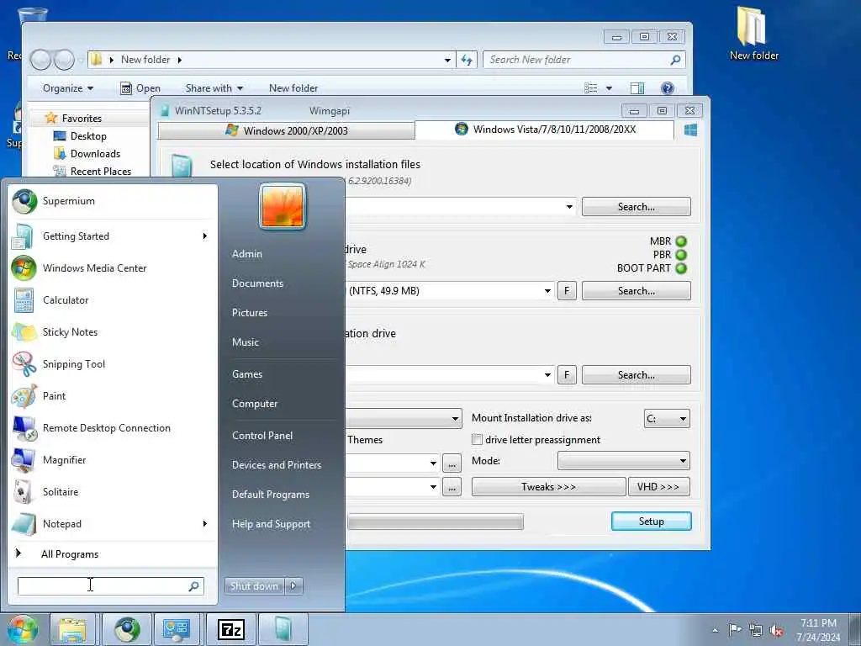The width and height of the screenshot is (861, 646).
Task: Click the Windows Start orb
Action: (x=23, y=629)
